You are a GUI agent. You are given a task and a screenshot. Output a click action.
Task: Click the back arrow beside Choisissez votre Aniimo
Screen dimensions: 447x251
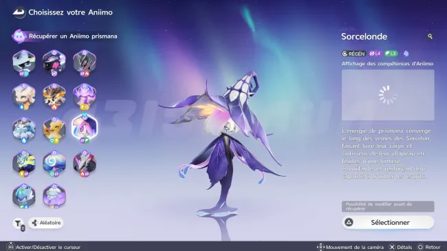coord(19,12)
